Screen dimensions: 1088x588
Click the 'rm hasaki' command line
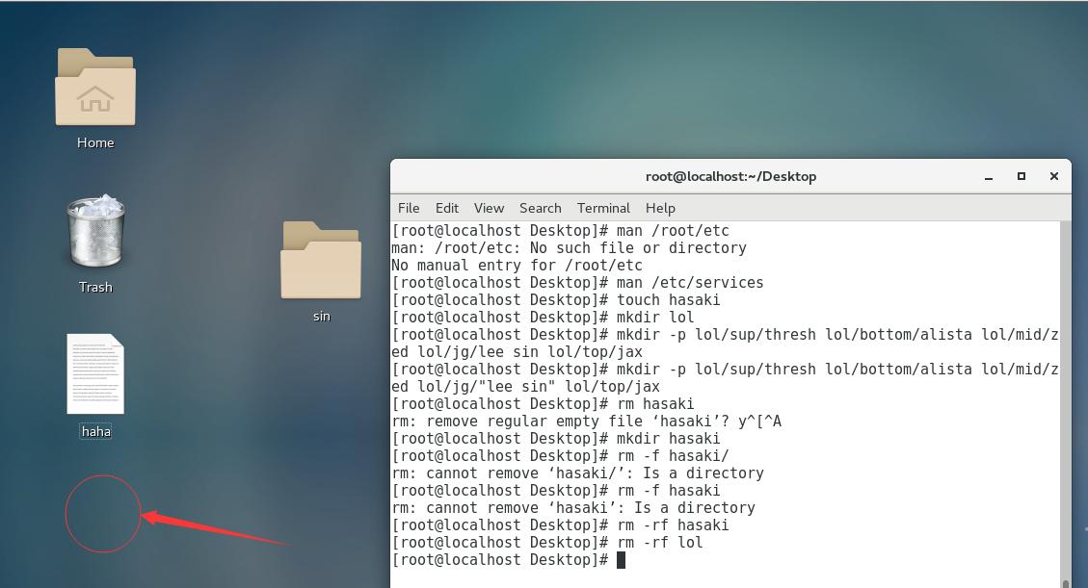point(543,404)
